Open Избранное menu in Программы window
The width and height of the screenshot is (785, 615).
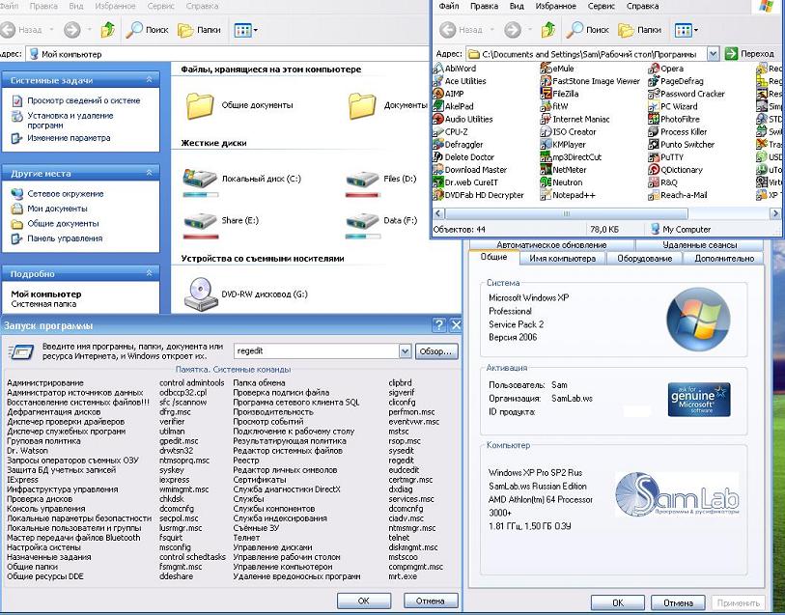[x=556, y=6]
